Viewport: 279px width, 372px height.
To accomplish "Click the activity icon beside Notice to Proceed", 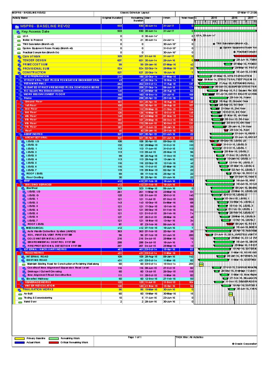I will [19, 40].
